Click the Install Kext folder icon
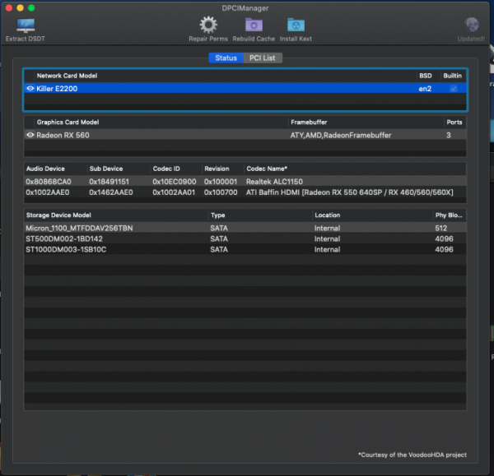 [296, 25]
